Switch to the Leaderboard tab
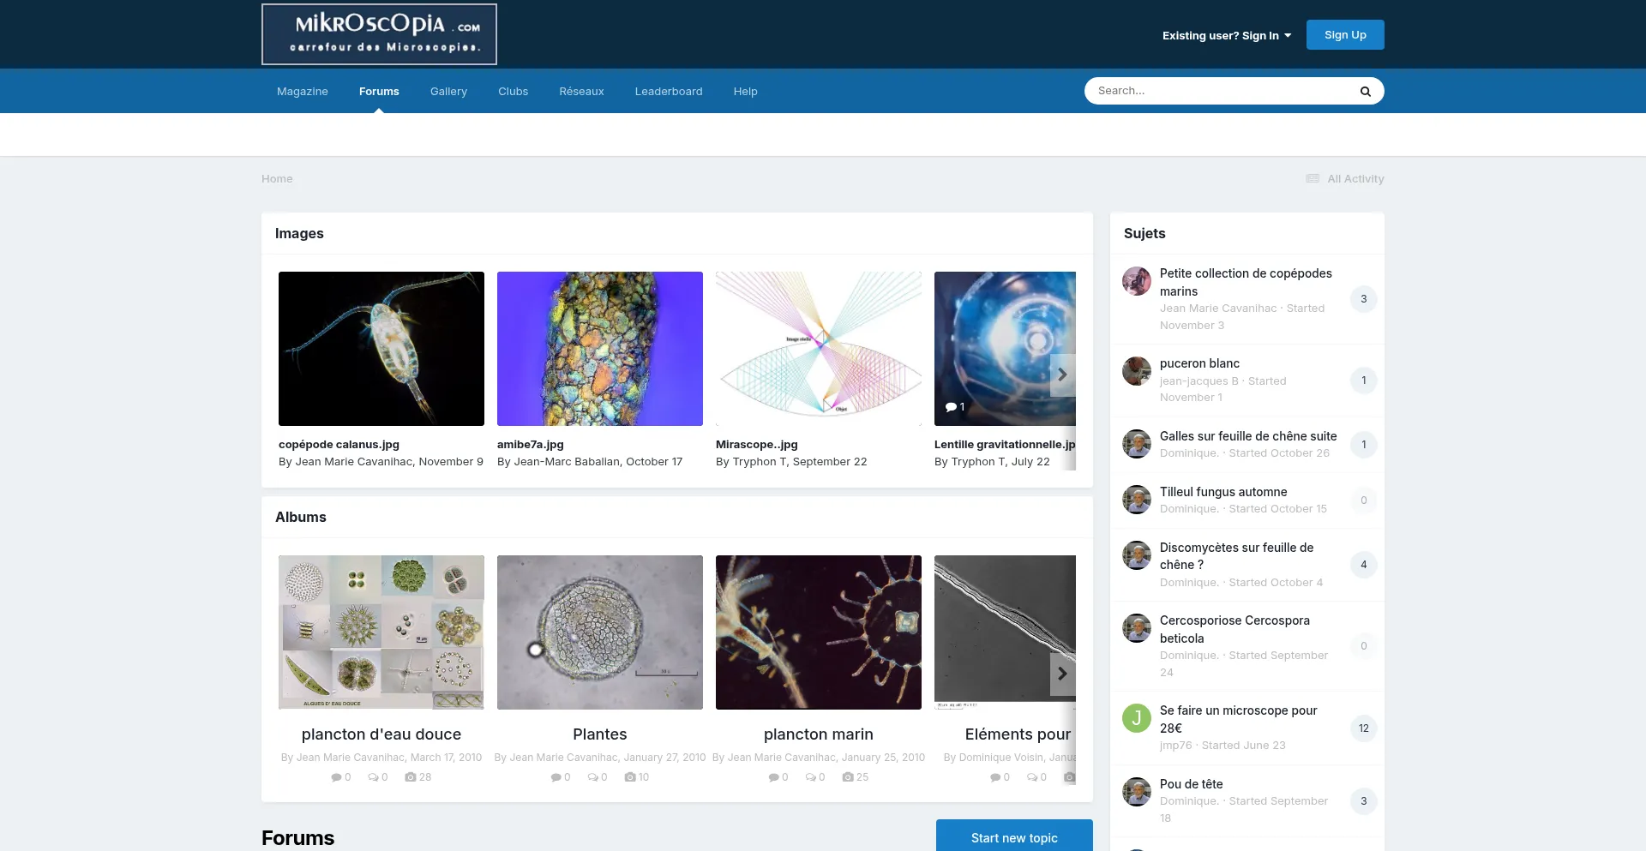The image size is (1646, 851). point(668,92)
